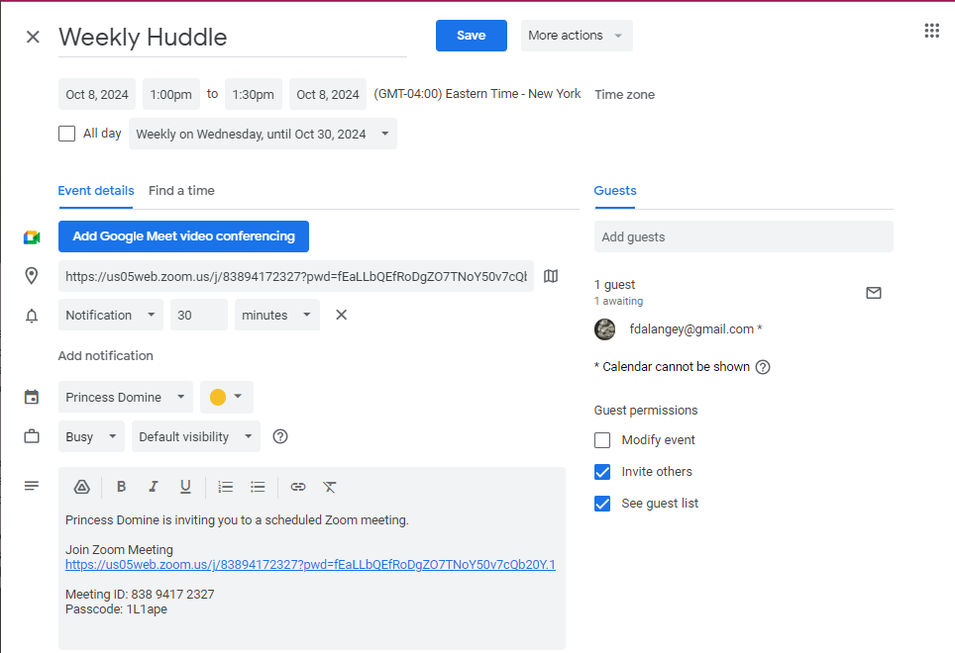Open the Busy availability dropdown
This screenshot has width=955, height=653.
[90, 436]
